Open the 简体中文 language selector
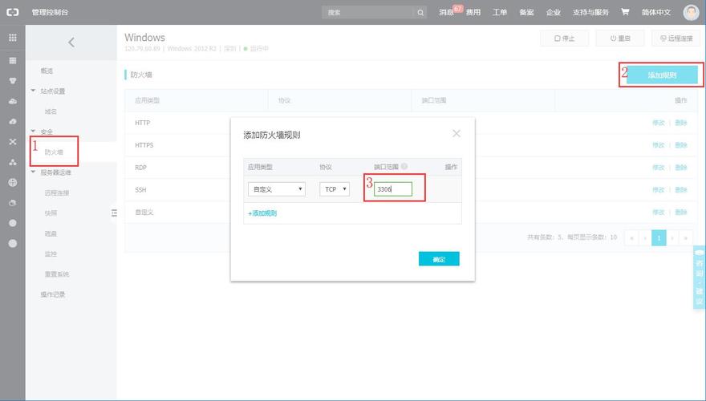Image resolution: width=706 pixels, height=401 pixels. pos(656,12)
